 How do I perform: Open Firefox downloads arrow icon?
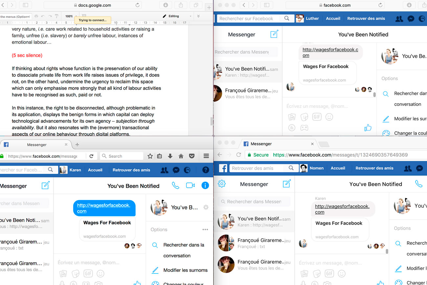pyautogui.click(x=170, y=156)
